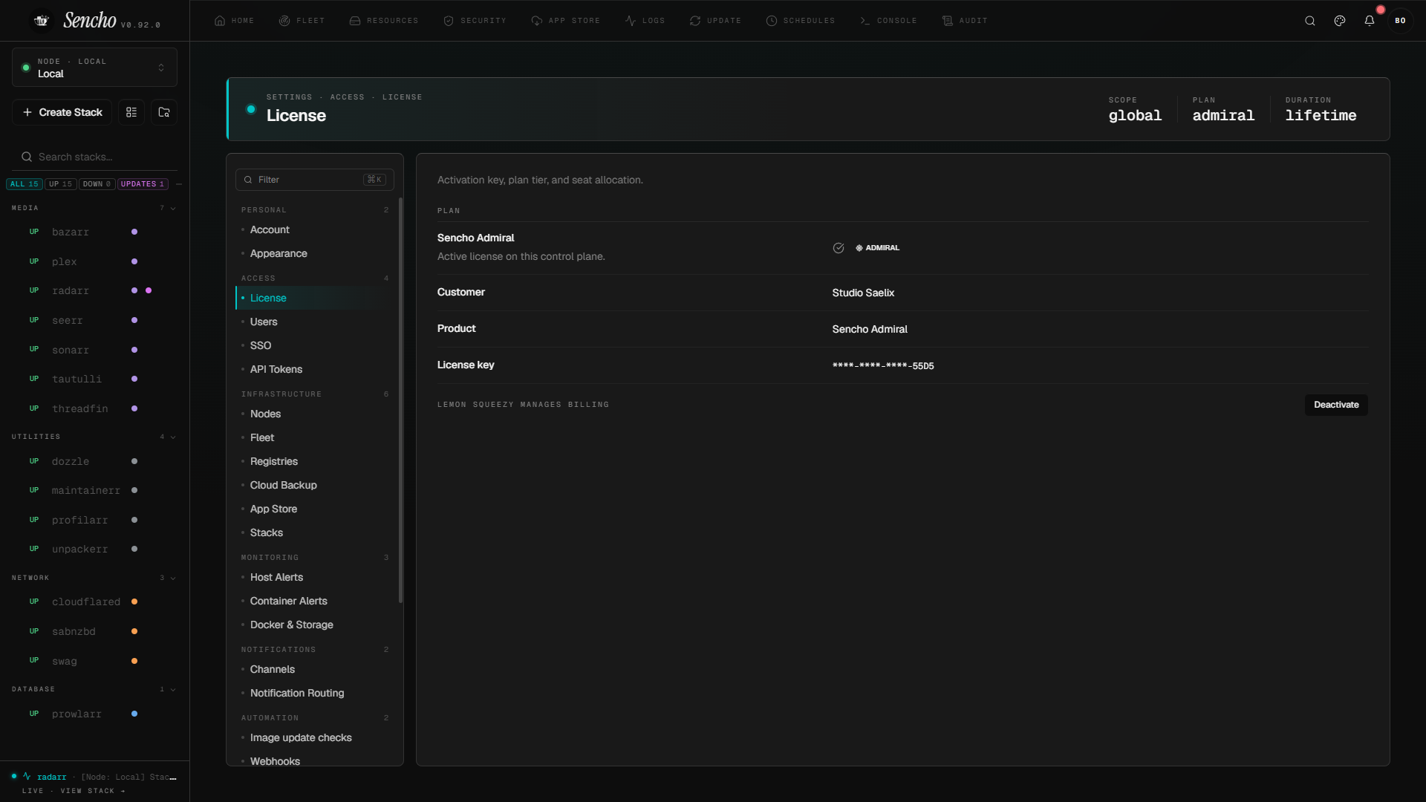Select the dozzle stack

pyautogui.click(x=94, y=461)
